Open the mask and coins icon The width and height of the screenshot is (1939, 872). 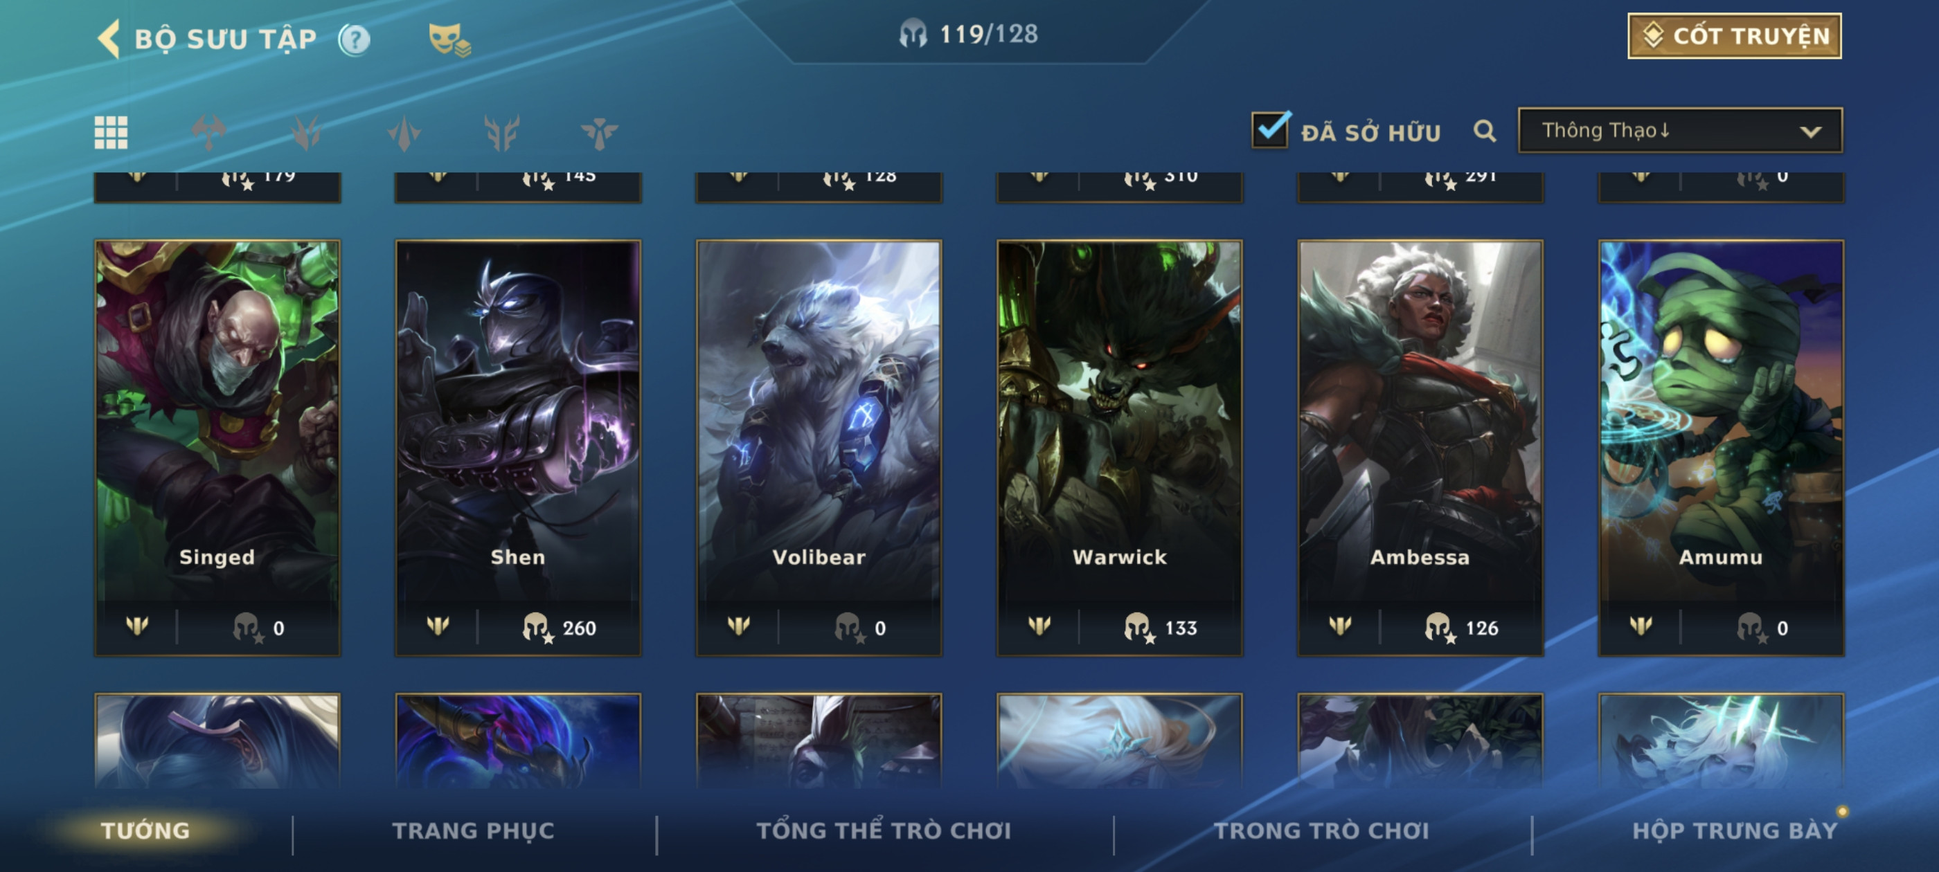(x=449, y=39)
